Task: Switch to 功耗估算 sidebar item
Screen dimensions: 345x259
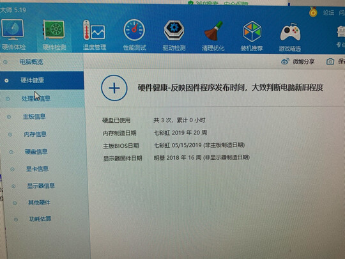Action: tap(40, 219)
